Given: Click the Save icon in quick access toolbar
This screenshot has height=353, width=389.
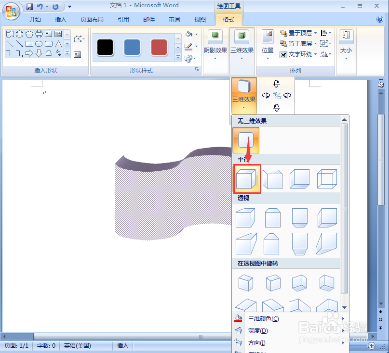Looking at the screenshot, I should [x=29, y=6].
